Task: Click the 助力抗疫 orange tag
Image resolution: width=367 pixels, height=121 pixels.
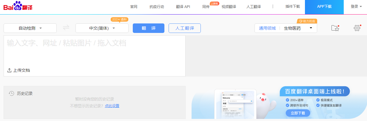Action: click(307, 21)
